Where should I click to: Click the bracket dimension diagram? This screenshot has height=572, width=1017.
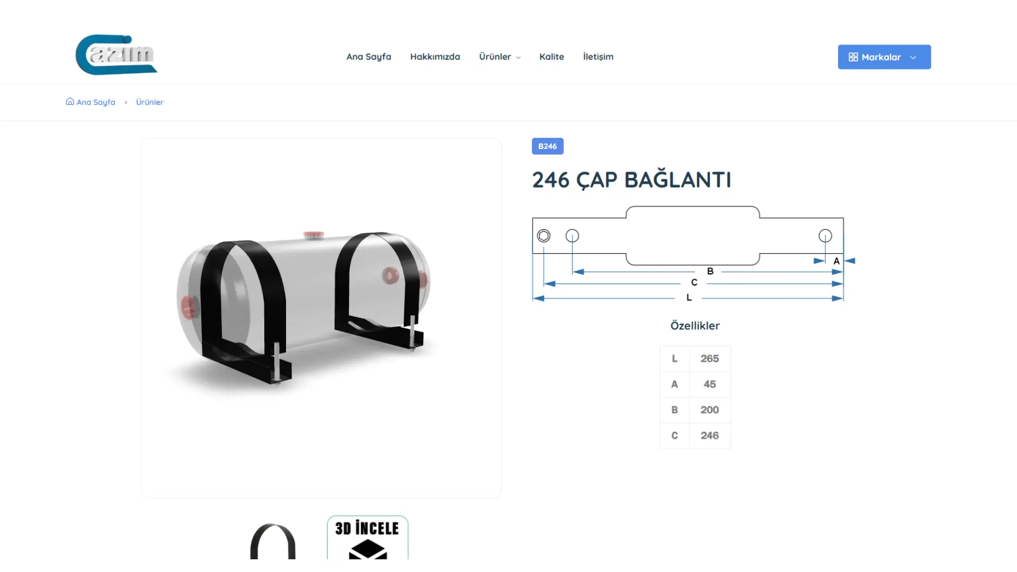point(693,254)
